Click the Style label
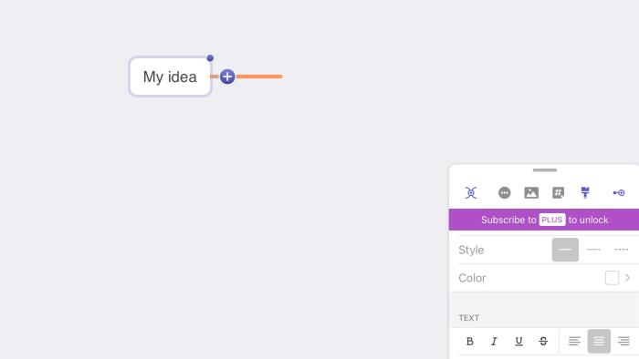The height and width of the screenshot is (359, 639). point(471,250)
